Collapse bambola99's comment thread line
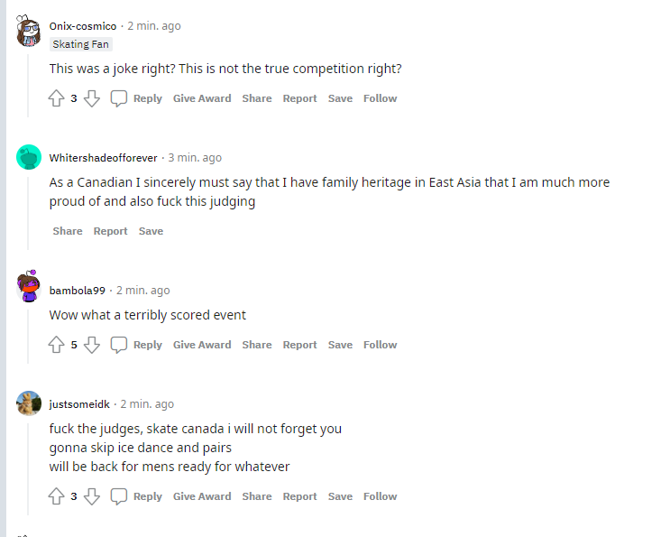The width and height of the screenshot is (670, 537). tap(29, 332)
